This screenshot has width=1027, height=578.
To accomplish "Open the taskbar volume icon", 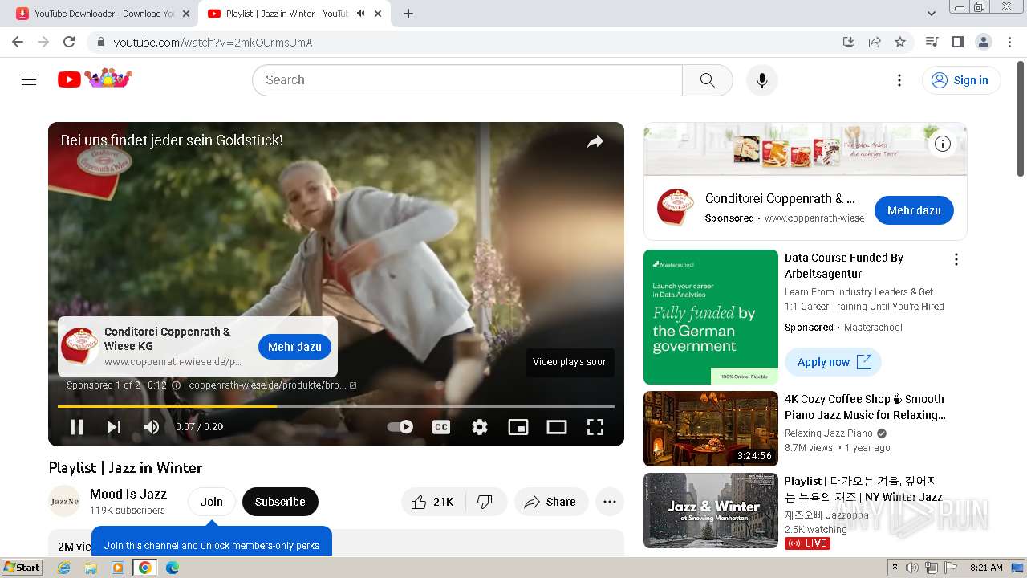I will coord(912,568).
